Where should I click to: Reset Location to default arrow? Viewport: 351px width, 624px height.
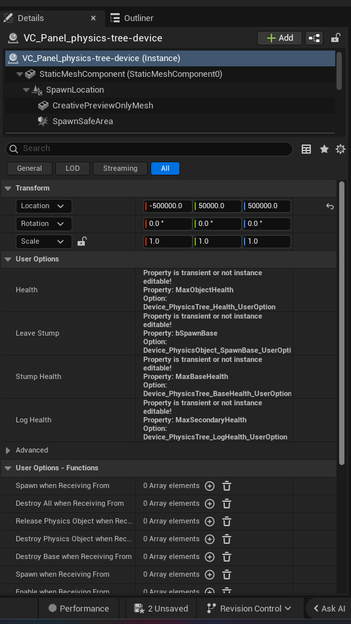point(330,206)
